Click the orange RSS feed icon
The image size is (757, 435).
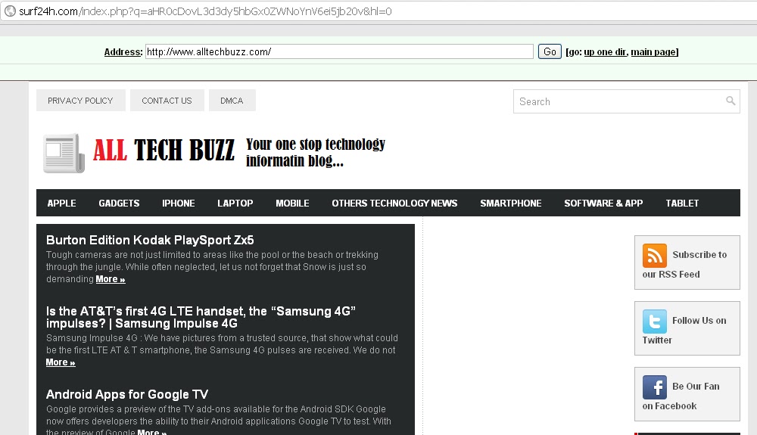click(x=654, y=256)
